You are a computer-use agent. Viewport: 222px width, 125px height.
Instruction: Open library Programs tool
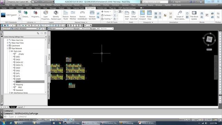pos(35,14)
